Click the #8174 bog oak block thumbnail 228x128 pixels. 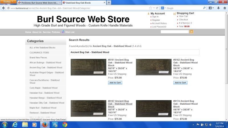pyautogui.click(x=154, y=109)
